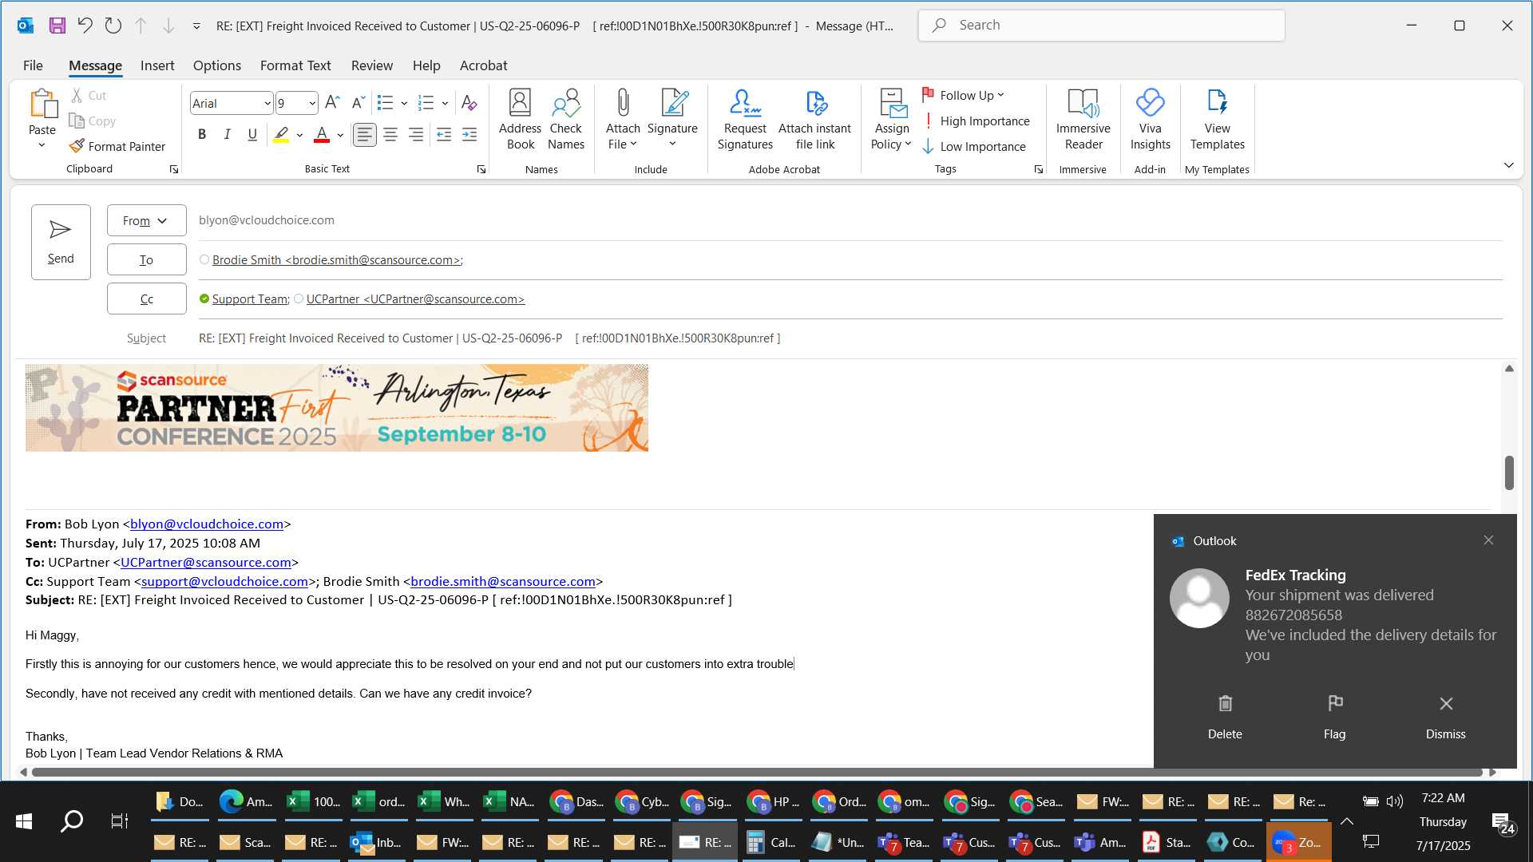The width and height of the screenshot is (1533, 862).
Task: Decrease font size with shrink icon
Action: [358, 103]
